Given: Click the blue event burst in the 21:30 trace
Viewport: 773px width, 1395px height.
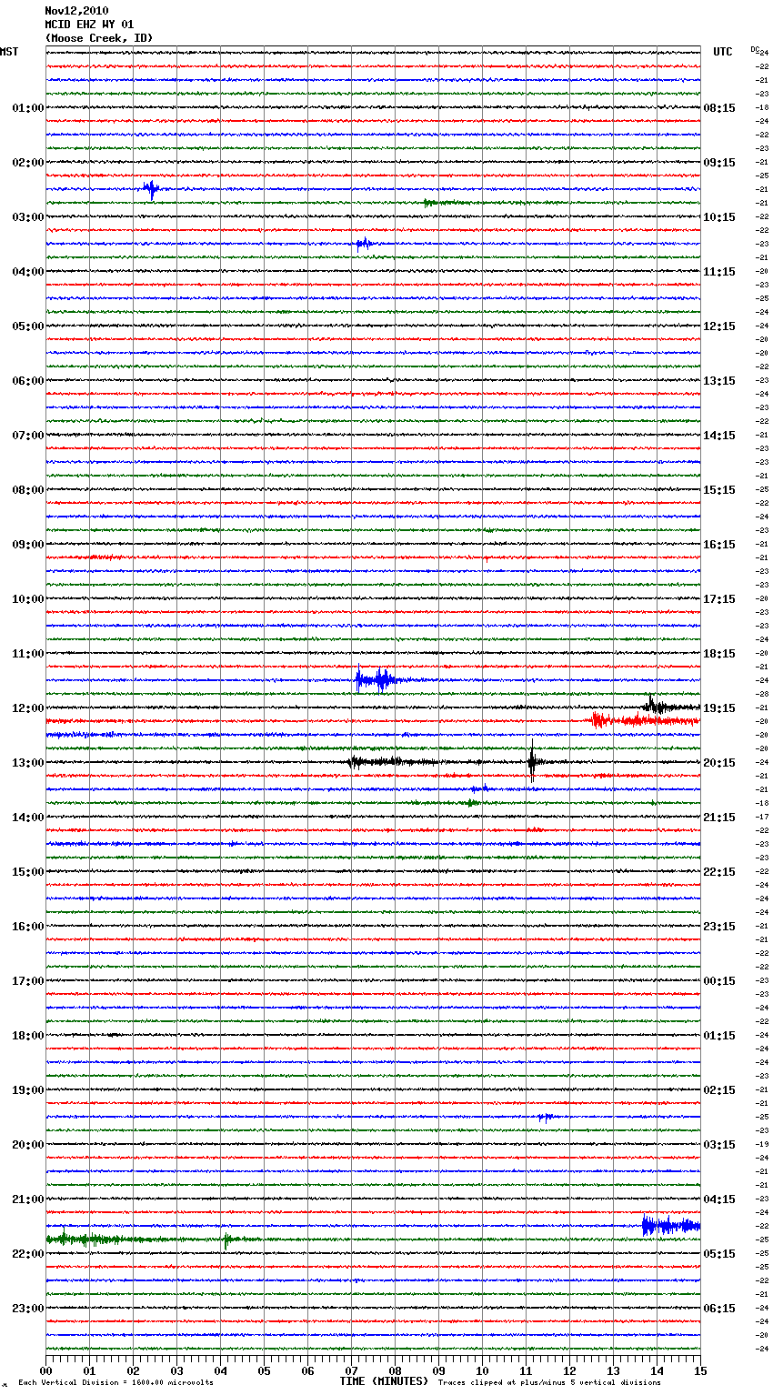Looking at the screenshot, I should pos(670,1226).
